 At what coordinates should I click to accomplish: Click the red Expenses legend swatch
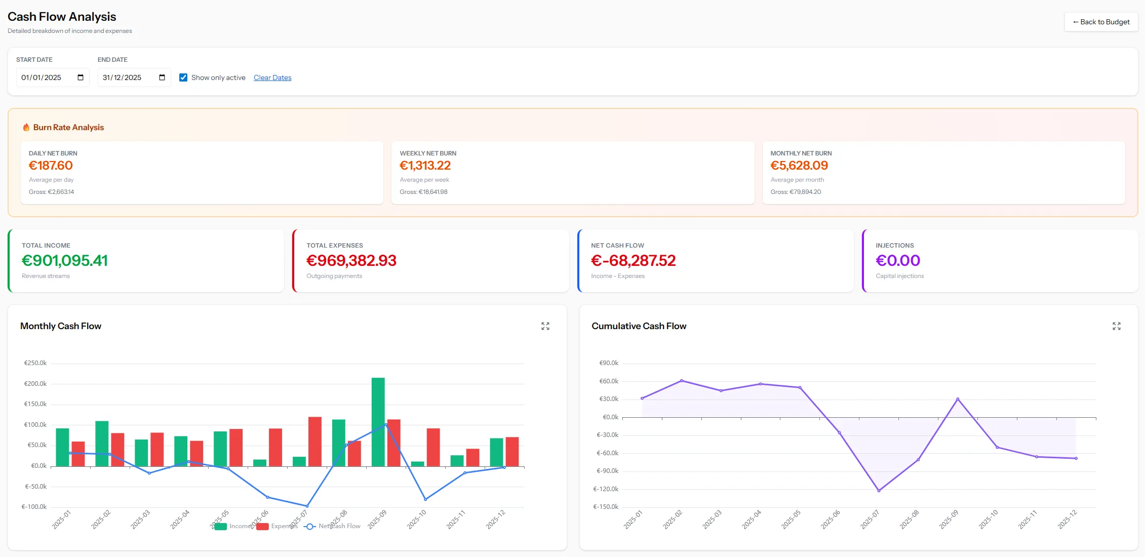262,526
